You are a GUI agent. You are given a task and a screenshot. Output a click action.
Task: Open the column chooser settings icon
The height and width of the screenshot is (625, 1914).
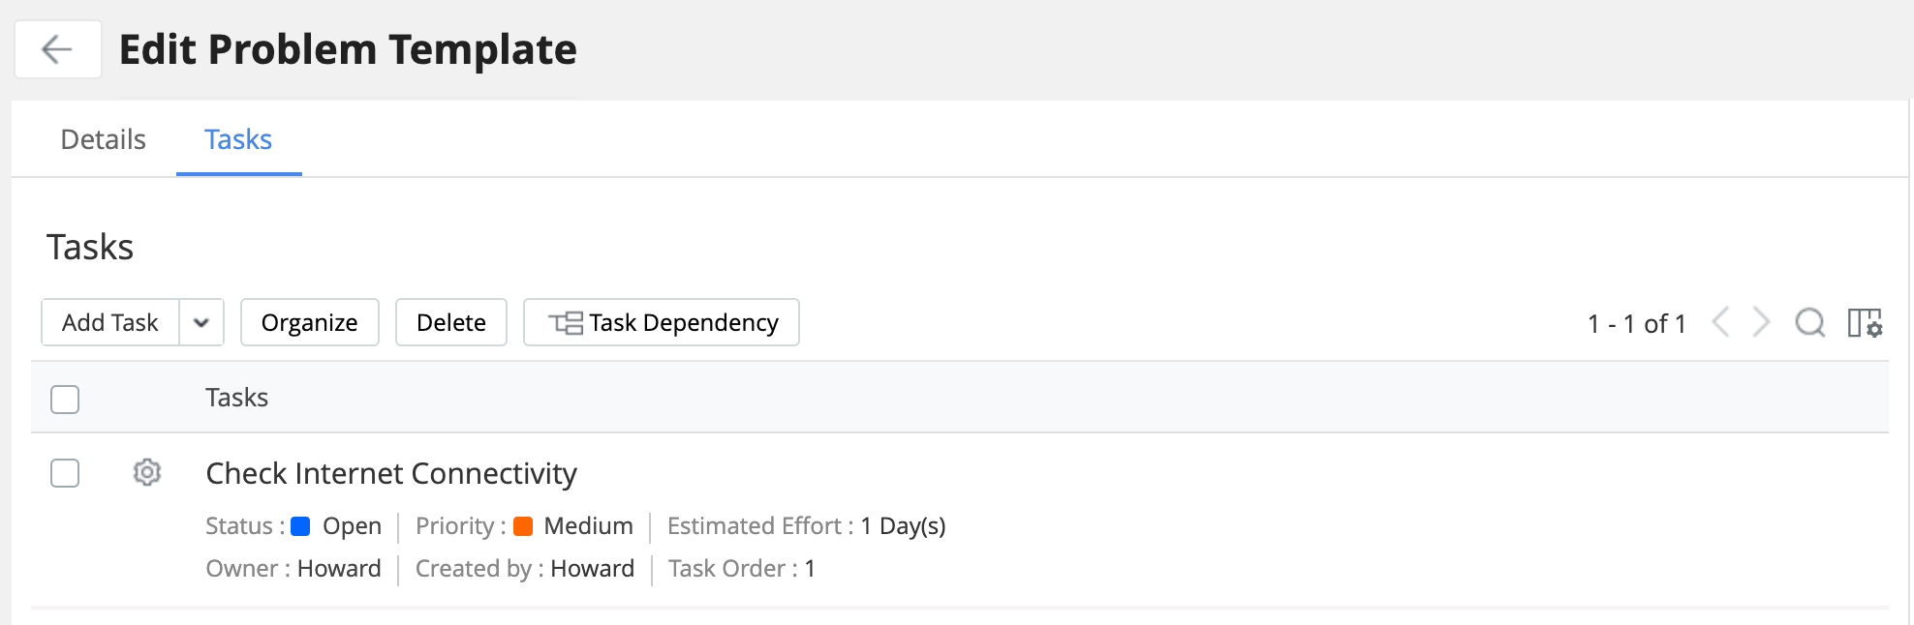point(1865,323)
